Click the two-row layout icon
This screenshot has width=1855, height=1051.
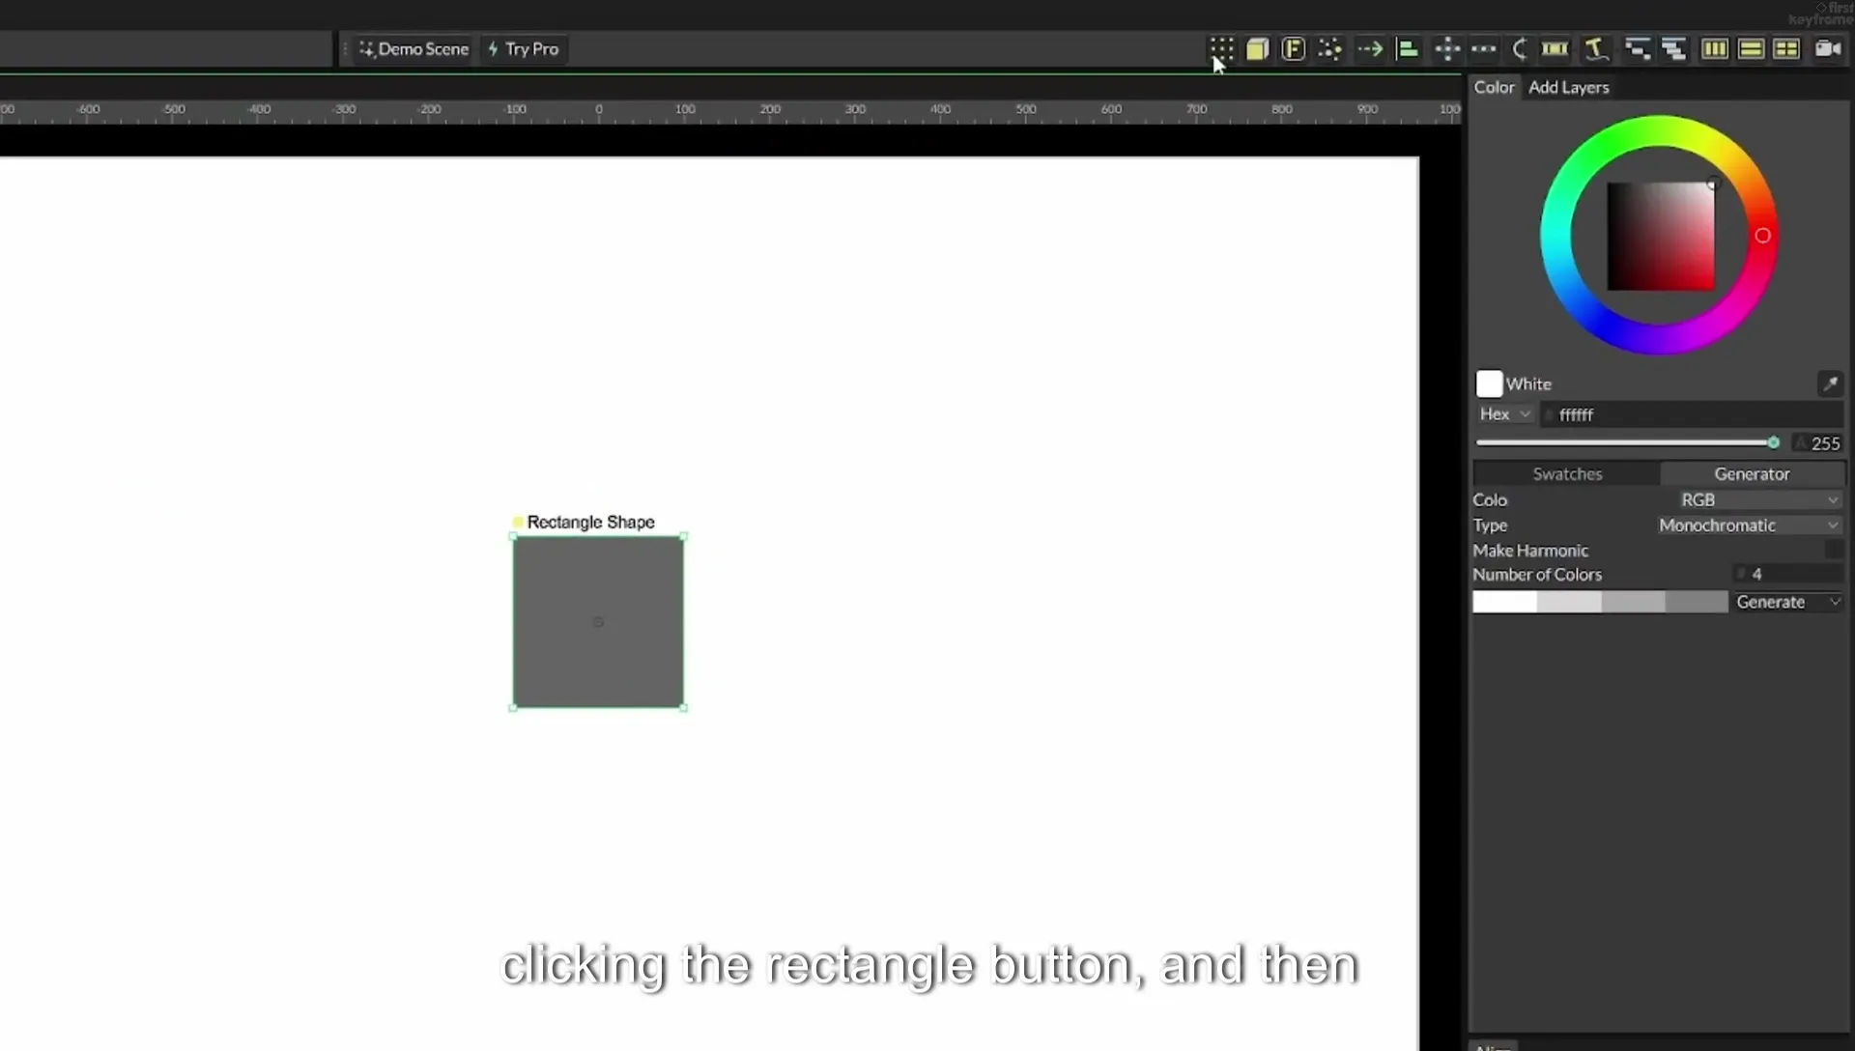1751,48
